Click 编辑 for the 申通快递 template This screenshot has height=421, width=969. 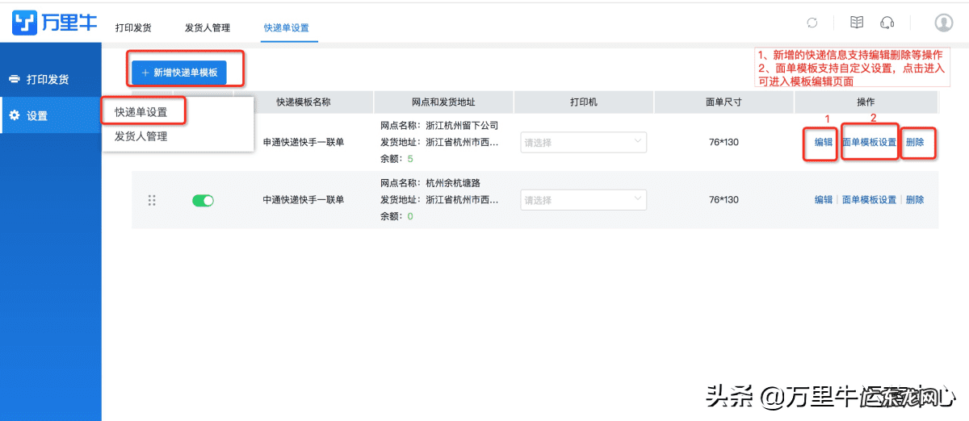coord(823,143)
